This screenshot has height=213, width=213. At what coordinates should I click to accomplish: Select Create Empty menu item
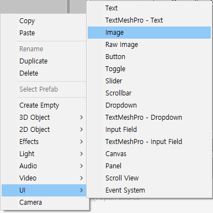click(x=44, y=105)
